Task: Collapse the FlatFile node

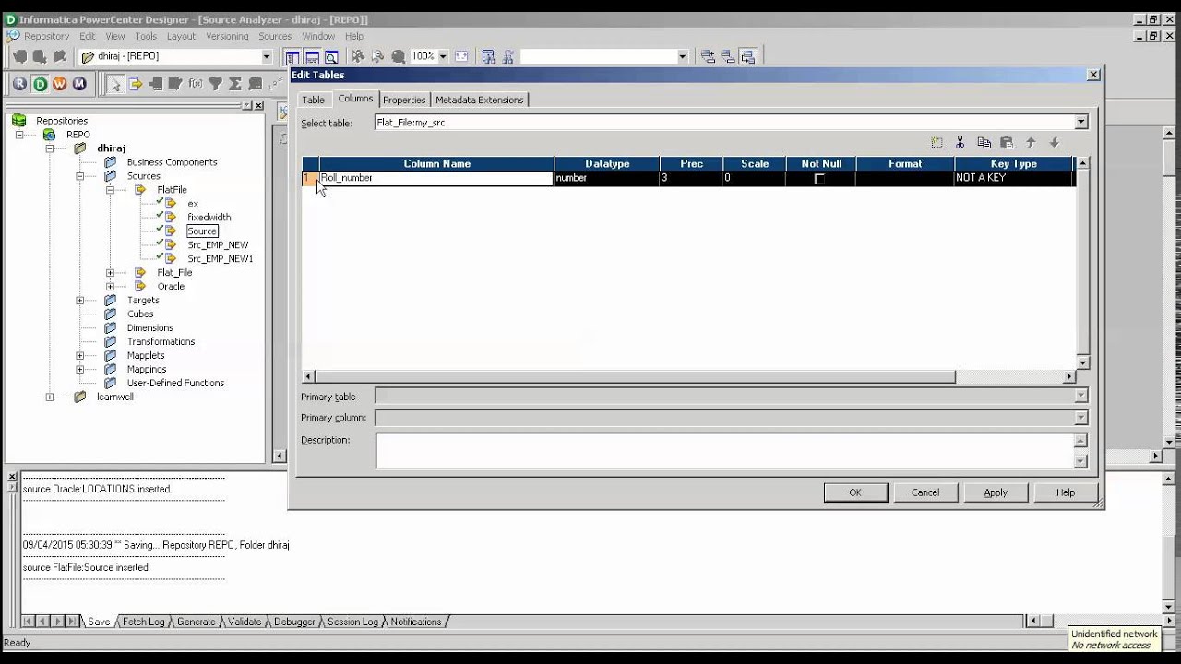Action: tap(110, 190)
